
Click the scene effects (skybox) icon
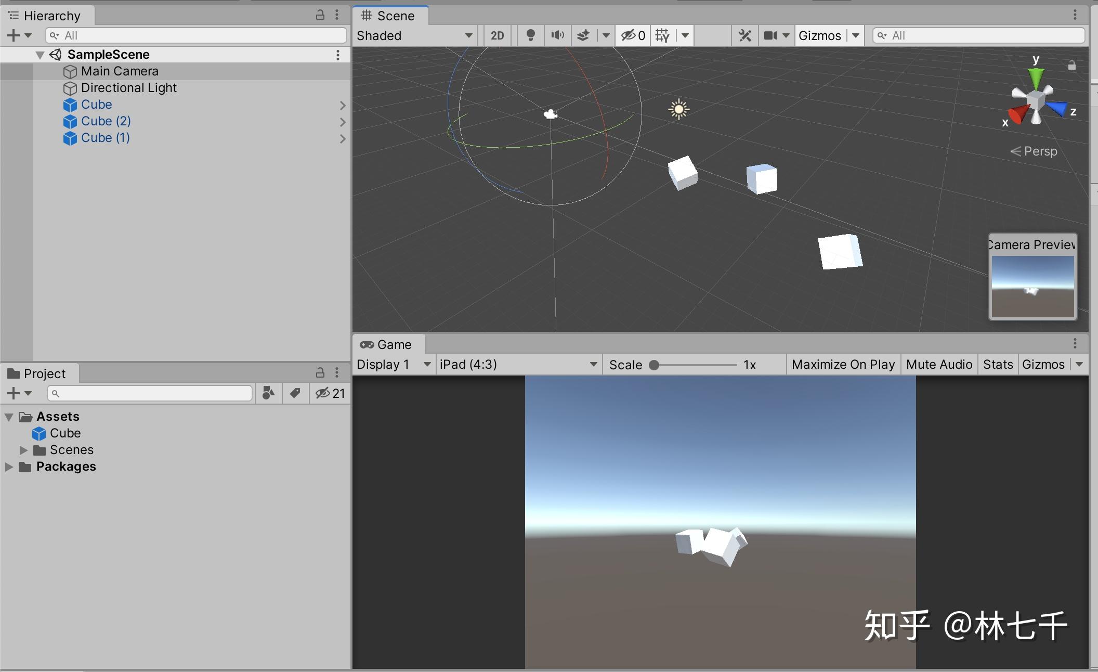pyautogui.click(x=583, y=35)
